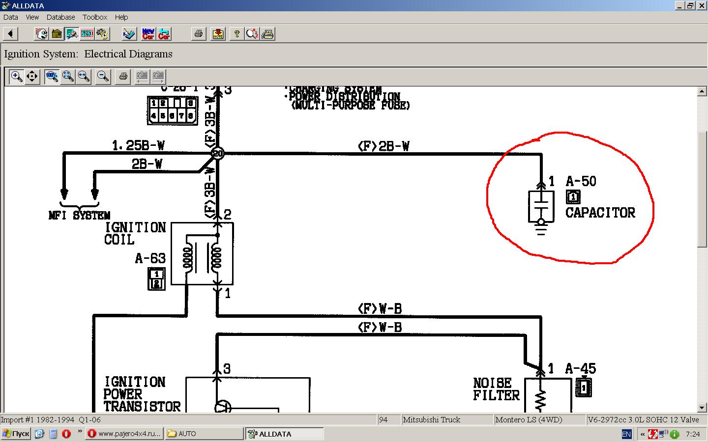Image resolution: width=708 pixels, height=442 pixels.
Task: Click the FAX toolbar icon
Action: click(x=268, y=34)
